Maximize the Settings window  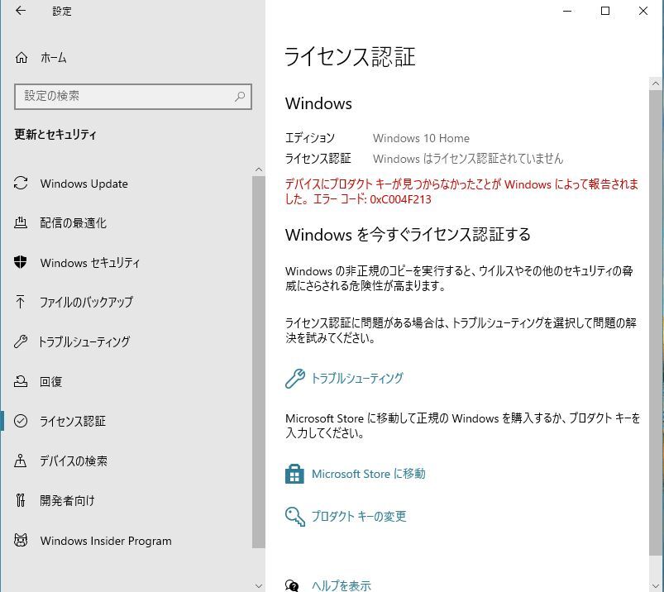(605, 11)
